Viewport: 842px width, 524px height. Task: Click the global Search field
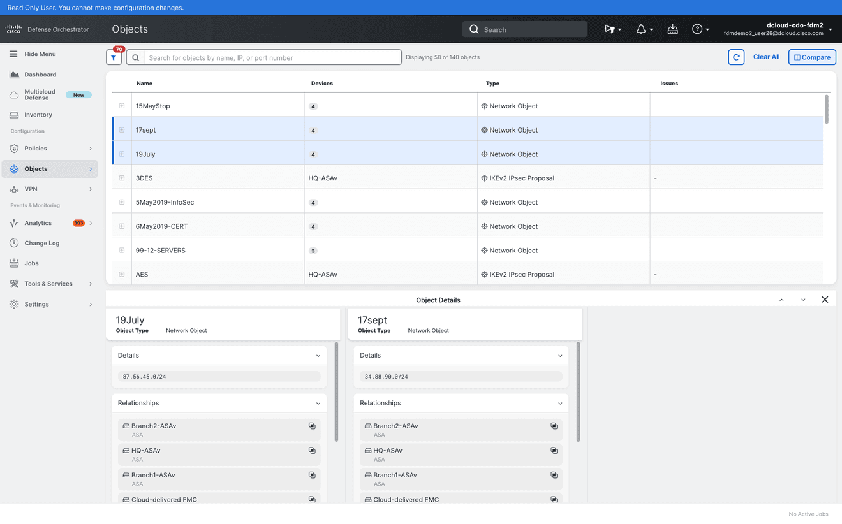(x=524, y=29)
